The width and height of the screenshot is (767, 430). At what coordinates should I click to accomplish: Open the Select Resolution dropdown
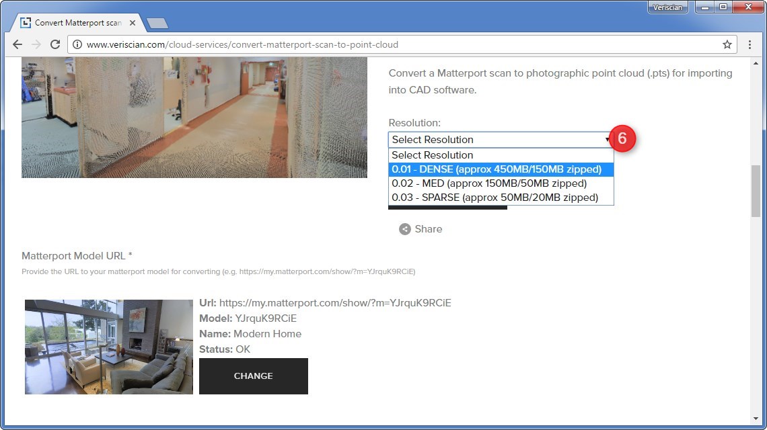pos(501,140)
